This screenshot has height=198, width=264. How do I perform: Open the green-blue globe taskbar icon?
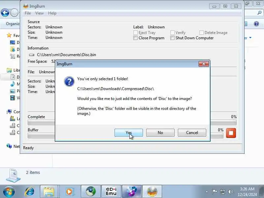[91, 192]
